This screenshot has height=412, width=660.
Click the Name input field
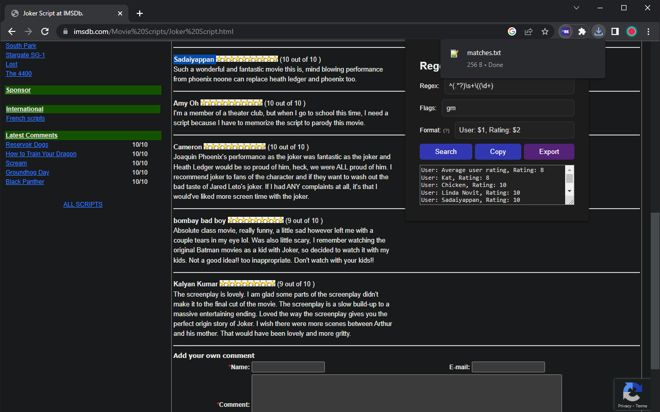(x=288, y=367)
